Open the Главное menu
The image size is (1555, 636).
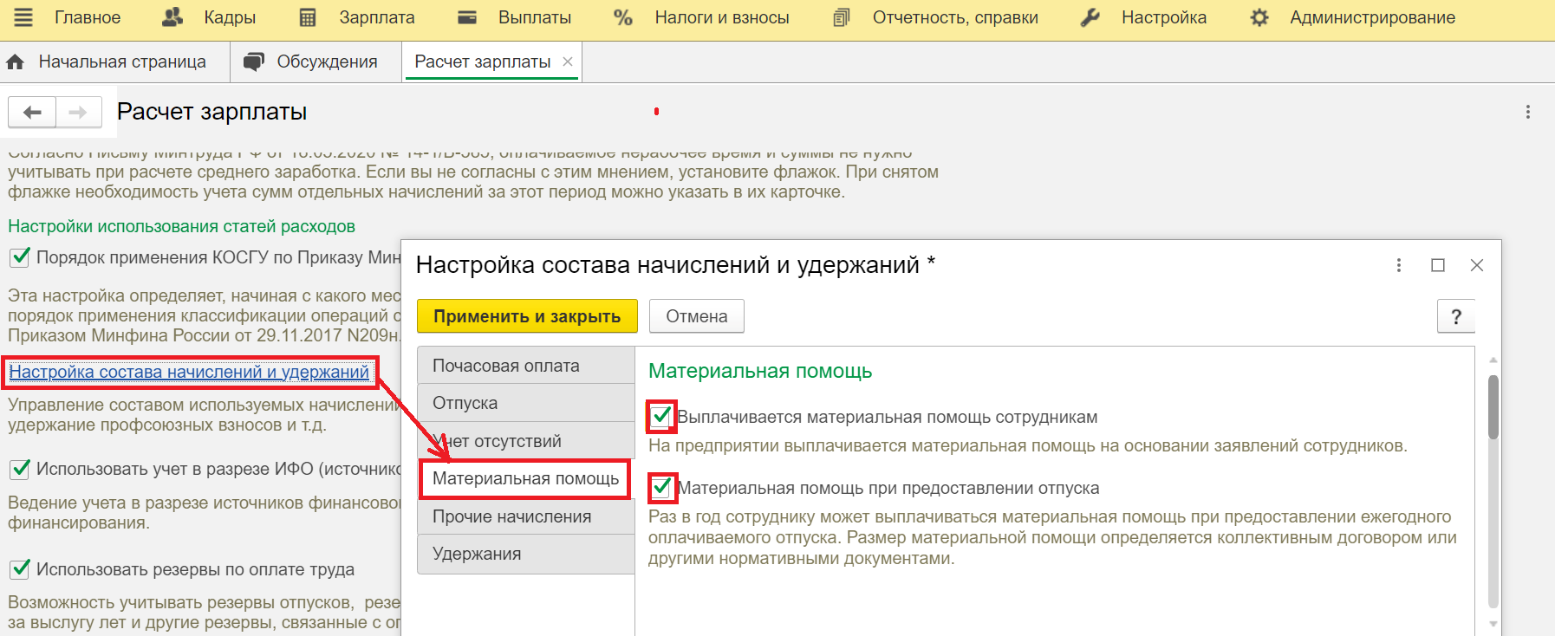[88, 17]
